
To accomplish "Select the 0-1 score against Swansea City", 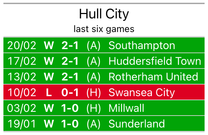I will pyautogui.click(x=70, y=92).
